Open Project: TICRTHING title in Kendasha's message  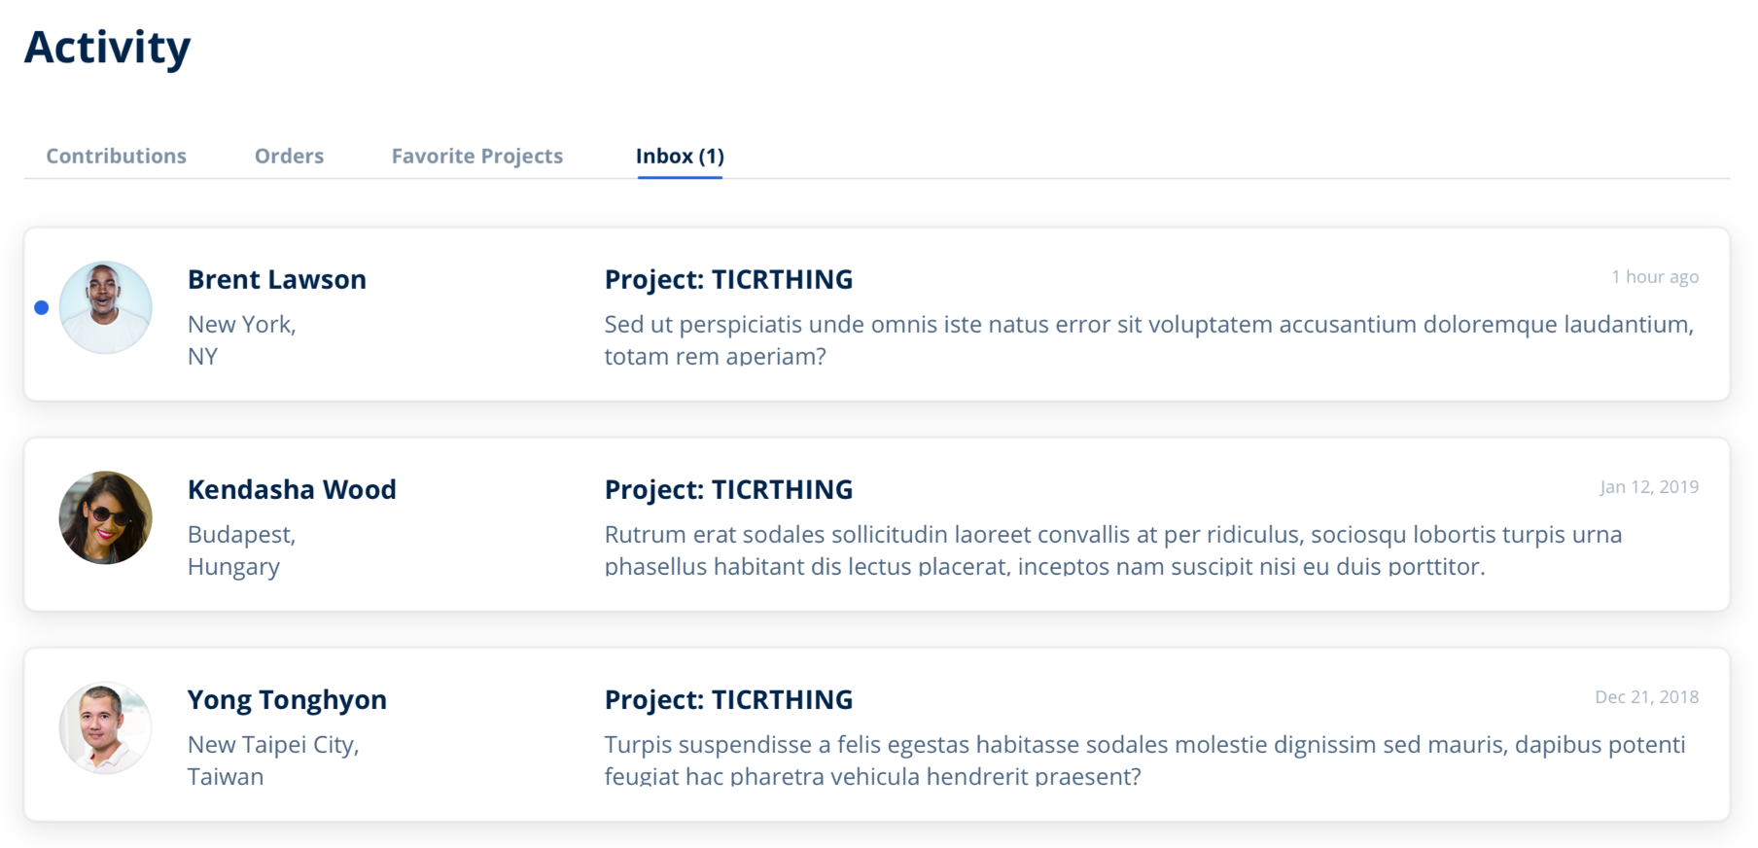coord(728,489)
